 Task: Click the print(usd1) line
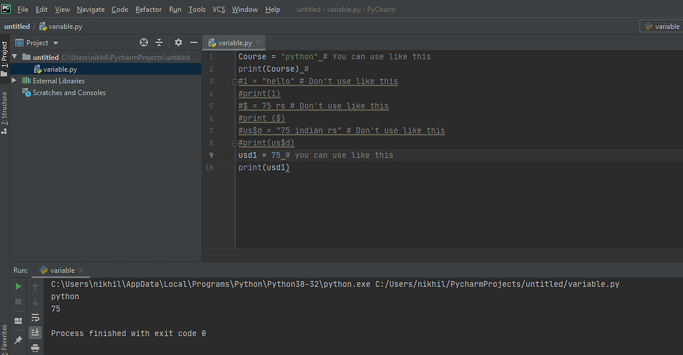263,167
